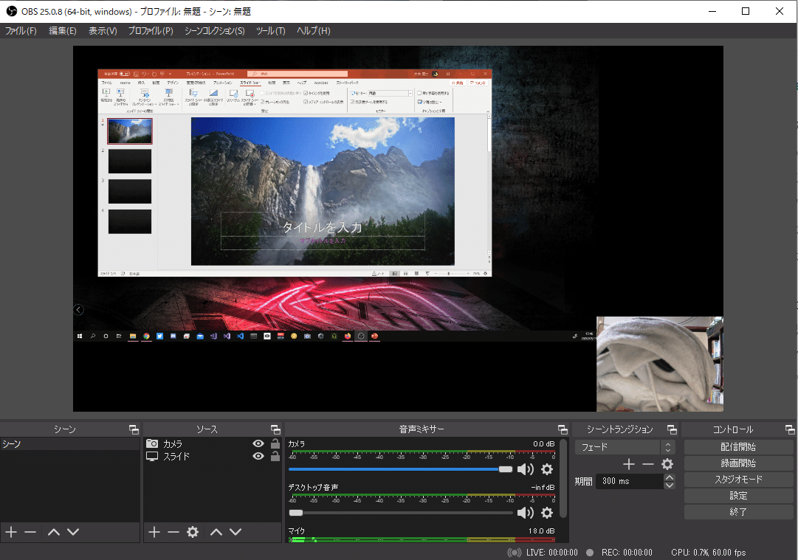Viewport: 798px width, 560px height.
Task: Click the LIVE status indicator icon
Action: point(515,553)
